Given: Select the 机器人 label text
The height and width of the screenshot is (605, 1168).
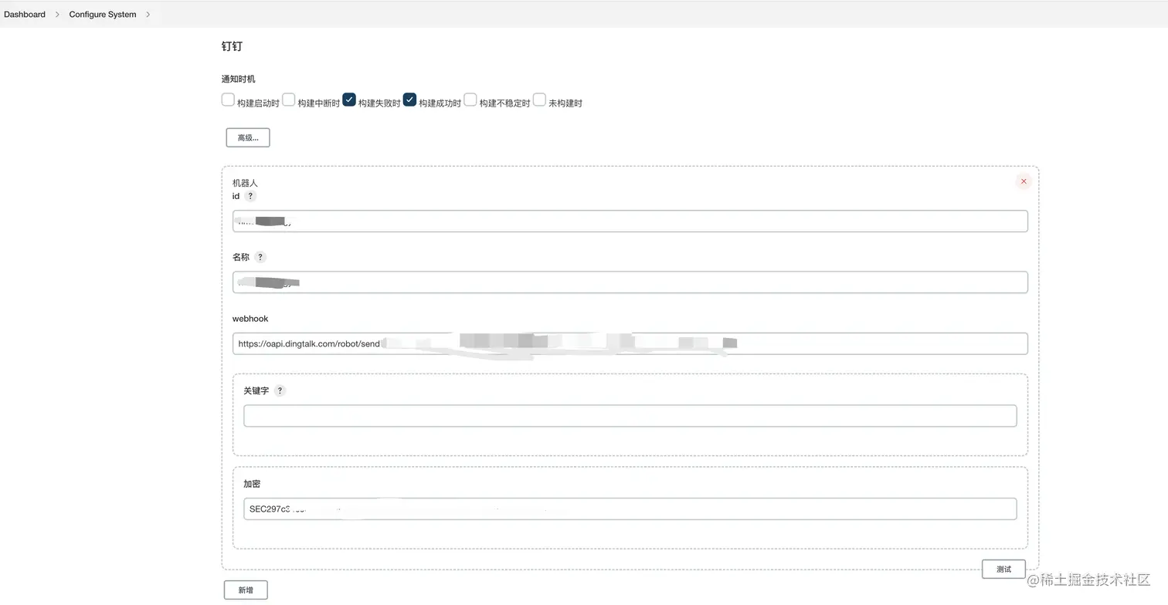Looking at the screenshot, I should 245,183.
